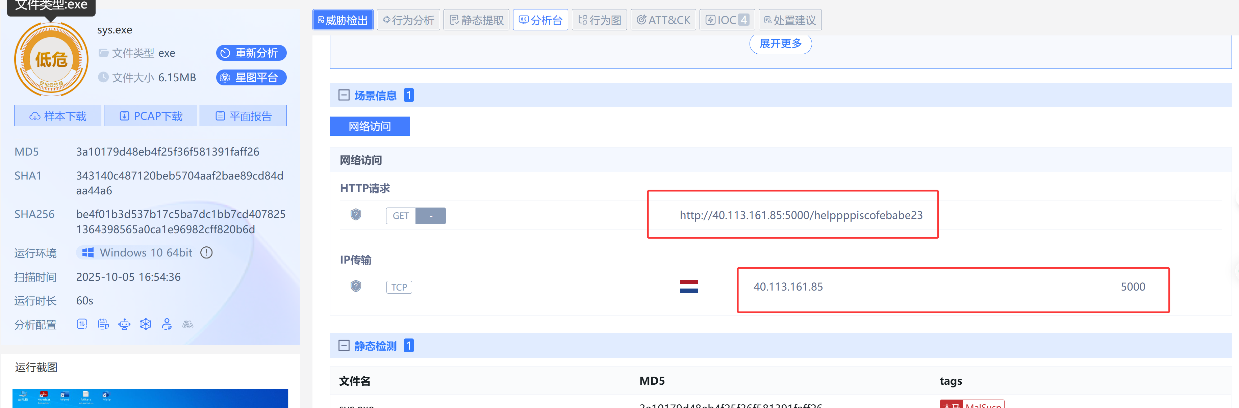Open the 运行截图 desktop thumbnail
Screen dimensions: 1239x408
click(150, 399)
